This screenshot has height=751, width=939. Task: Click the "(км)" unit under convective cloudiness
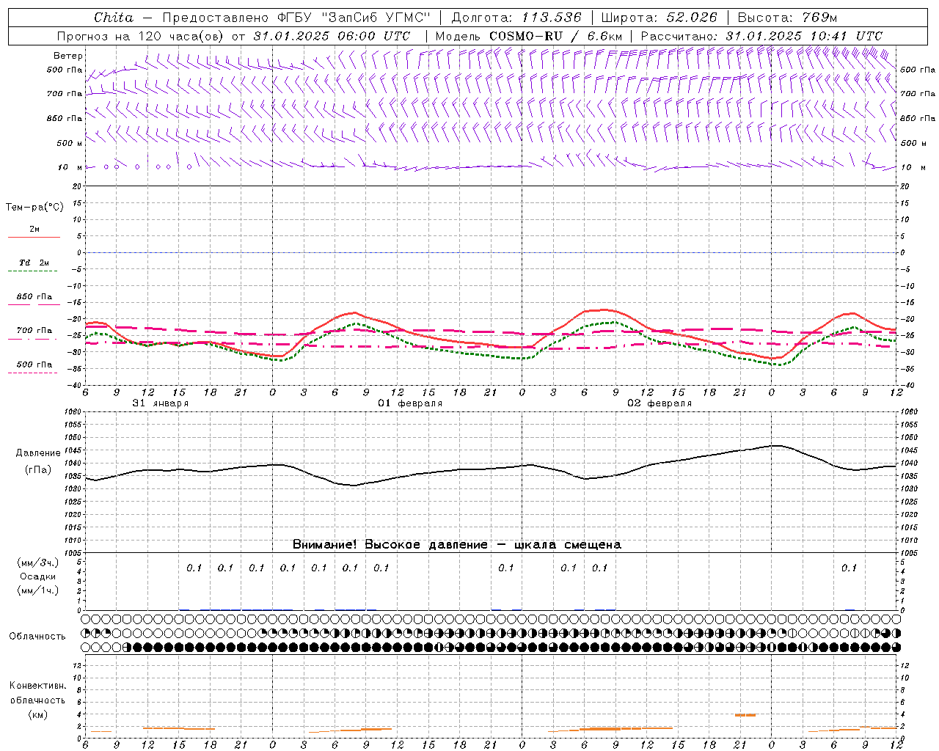click(38, 714)
